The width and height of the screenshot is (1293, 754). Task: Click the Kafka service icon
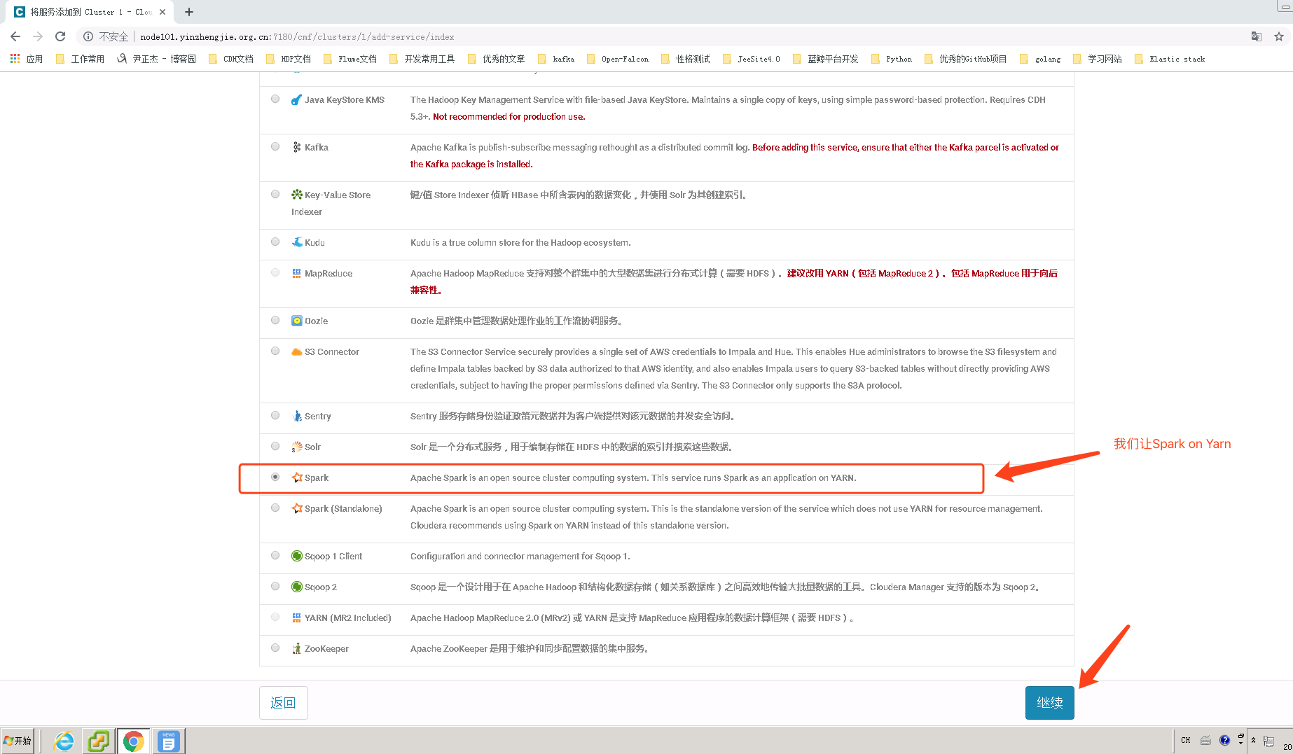pos(296,147)
